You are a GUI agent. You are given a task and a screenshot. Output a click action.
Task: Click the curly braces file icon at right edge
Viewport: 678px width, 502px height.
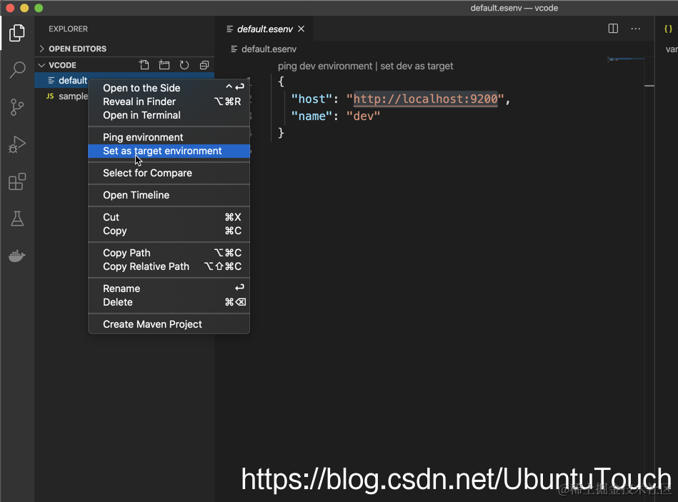tap(668, 29)
